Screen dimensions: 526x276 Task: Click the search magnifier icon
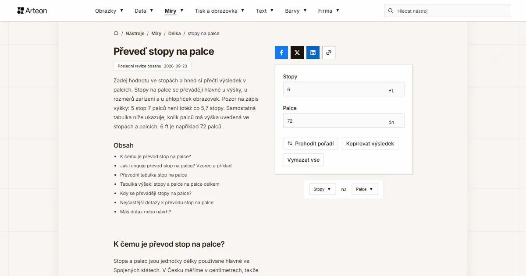coord(391,11)
